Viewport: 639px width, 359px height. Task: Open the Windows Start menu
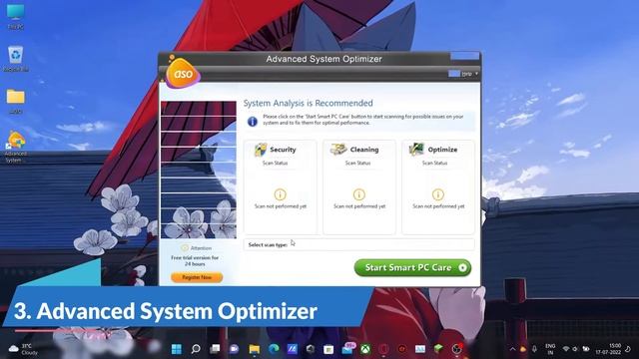point(177,349)
